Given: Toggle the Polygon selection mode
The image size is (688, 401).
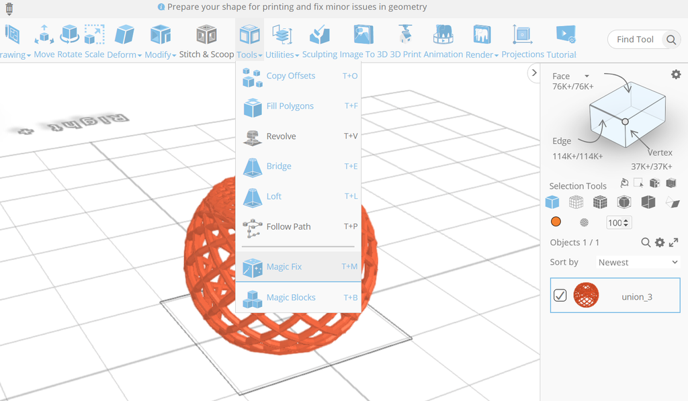Looking at the screenshot, I should 672,202.
